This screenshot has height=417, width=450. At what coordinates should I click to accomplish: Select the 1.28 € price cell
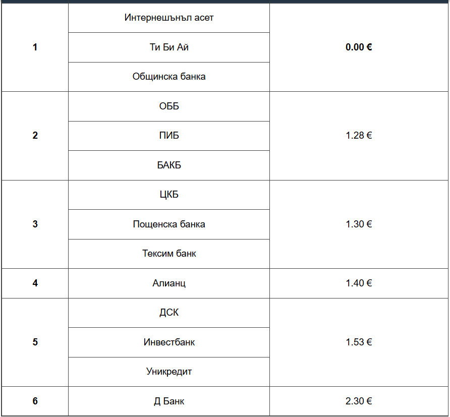[x=359, y=136]
